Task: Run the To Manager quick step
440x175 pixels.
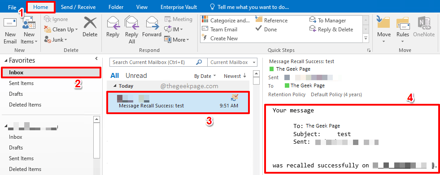Action: (327, 20)
